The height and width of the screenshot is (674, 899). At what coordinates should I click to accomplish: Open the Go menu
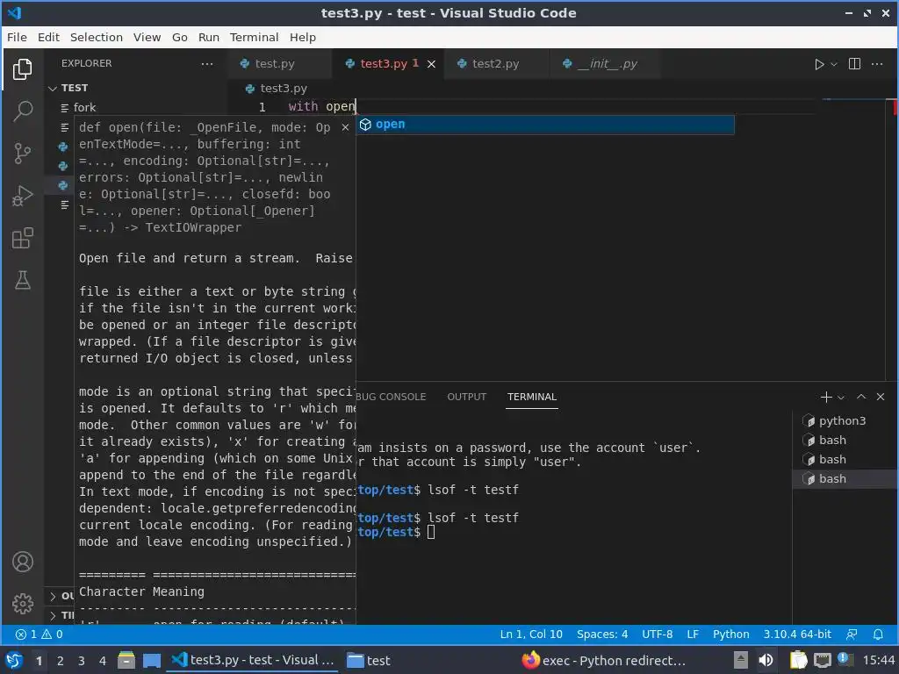[x=179, y=37]
